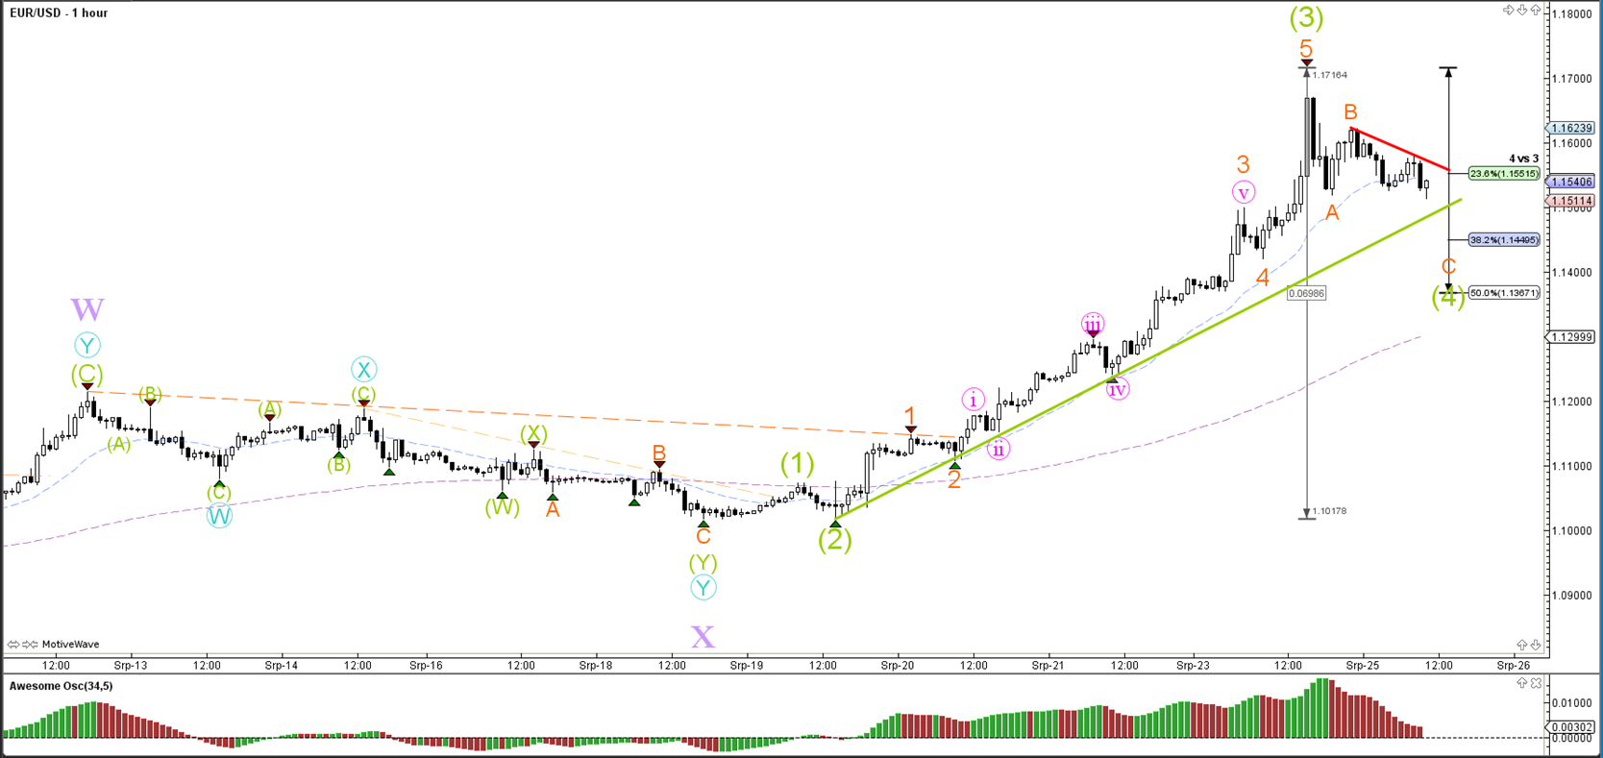
Task: Select the circled pink iii wave label
Action: coord(1093,324)
